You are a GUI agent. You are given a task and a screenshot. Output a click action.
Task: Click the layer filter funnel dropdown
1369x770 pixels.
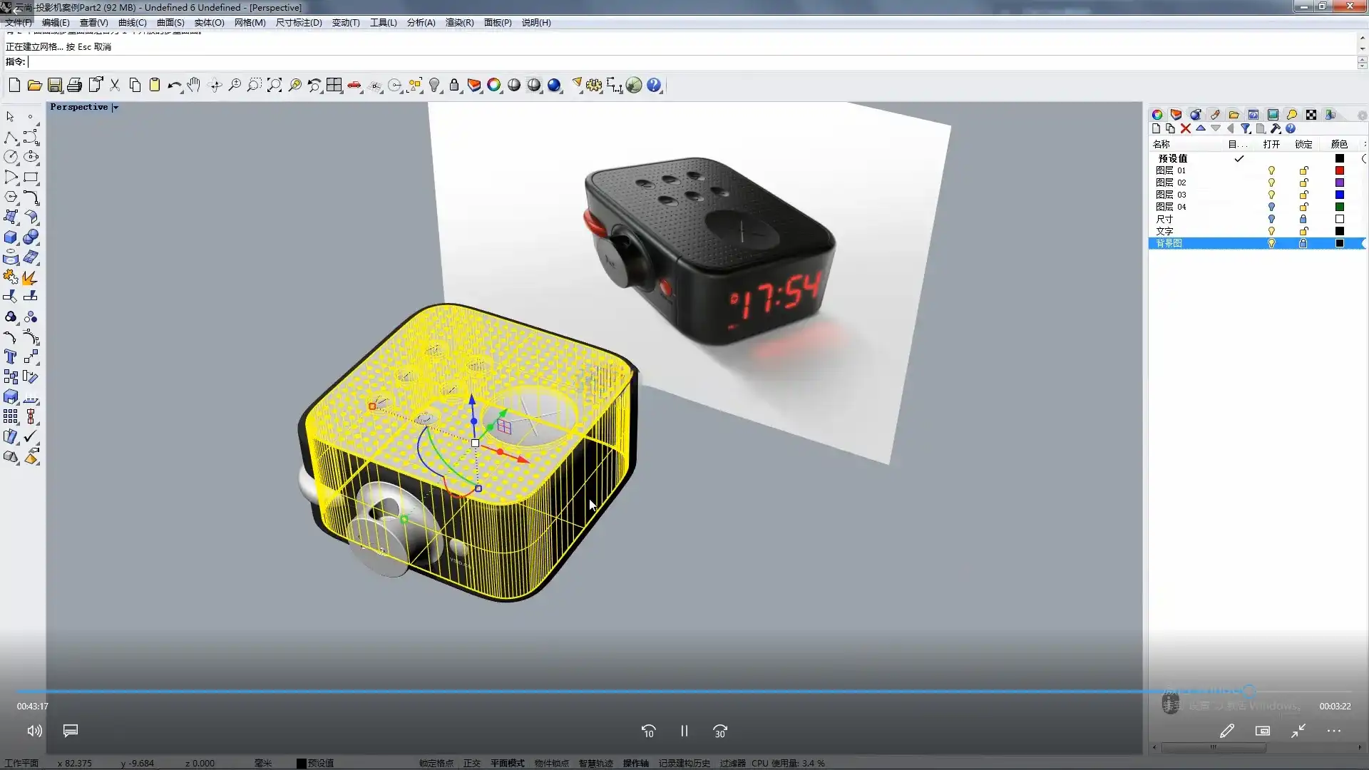(1246, 129)
